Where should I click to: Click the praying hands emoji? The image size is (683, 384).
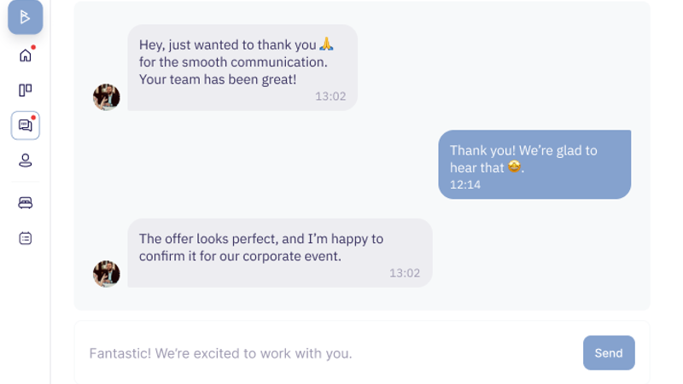click(325, 44)
